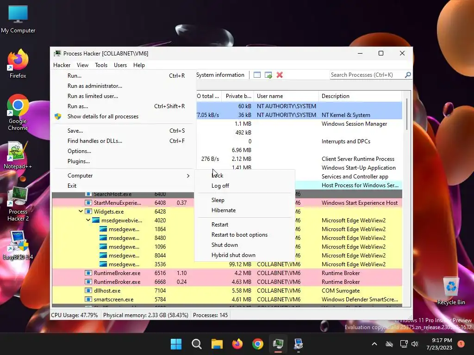
Task: Open the Recycle Bin on desktop
Action: pyautogui.click(x=451, y=291)
